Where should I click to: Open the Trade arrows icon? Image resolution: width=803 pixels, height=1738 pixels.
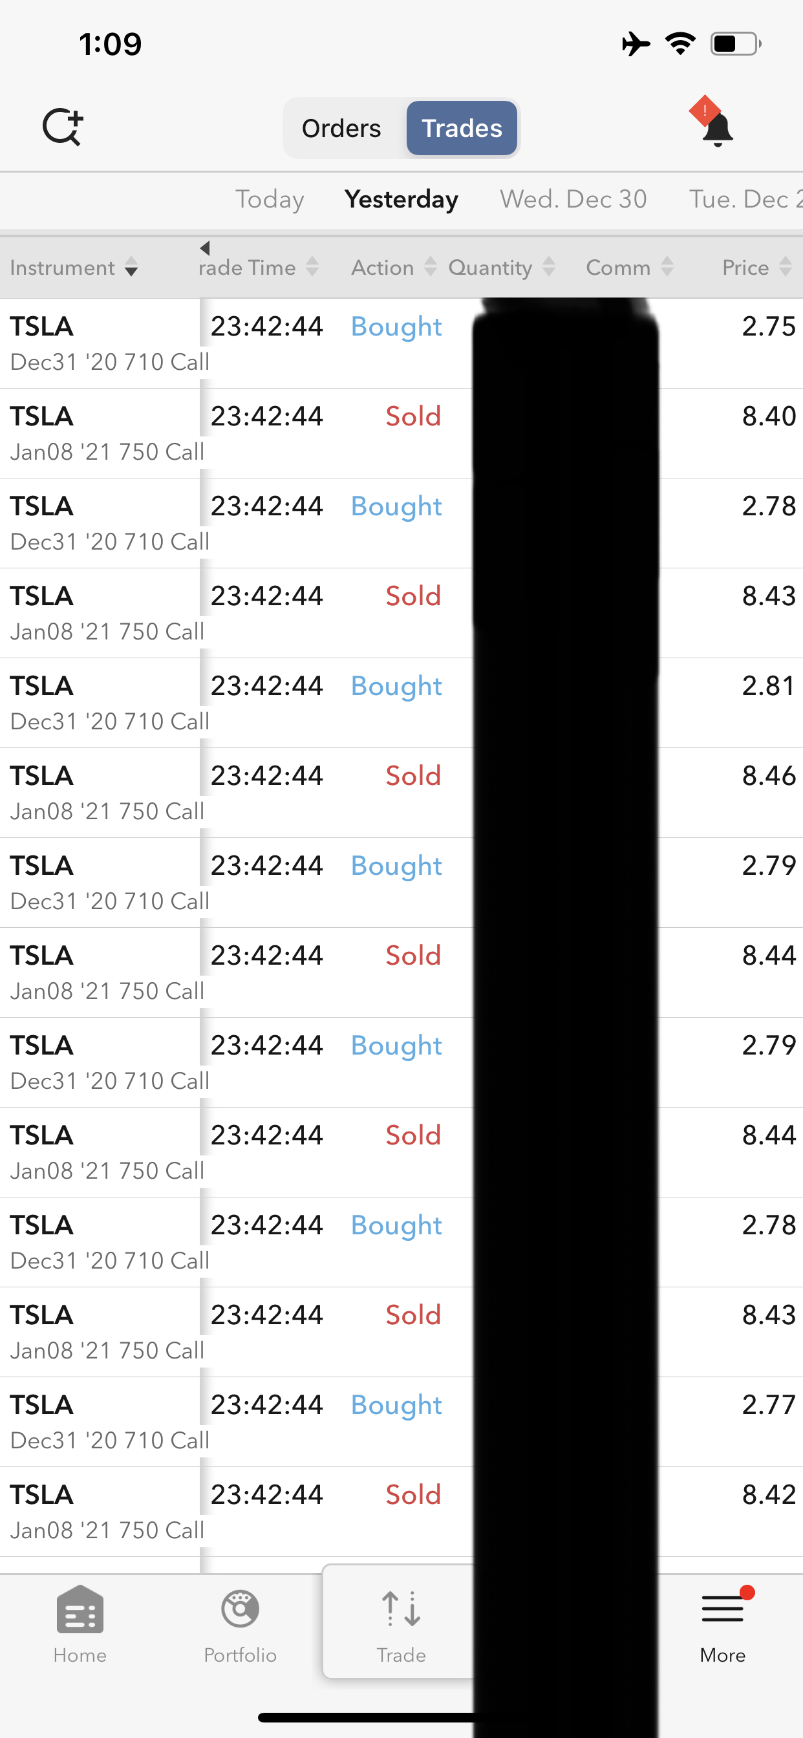pos(401,1610)
